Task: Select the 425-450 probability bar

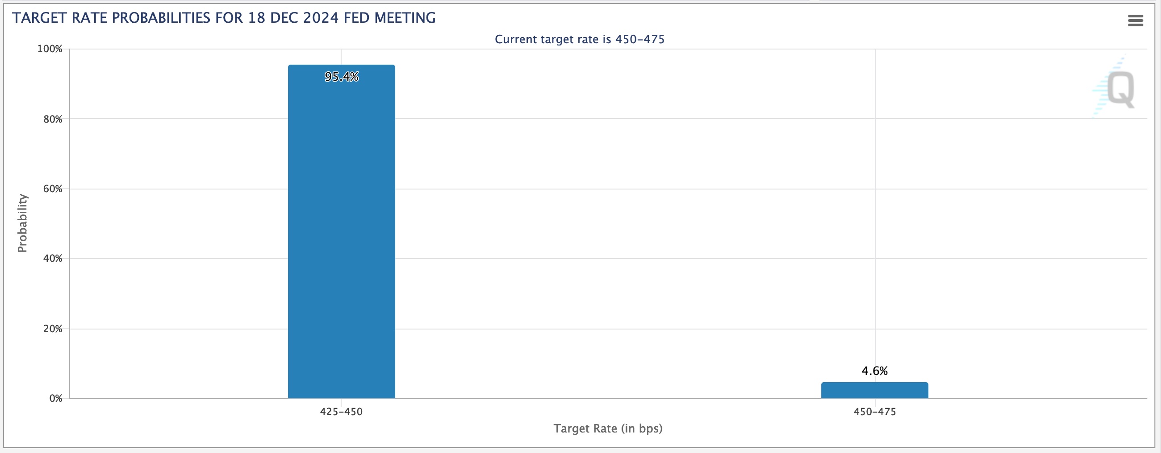Action: (x=341, y=231)
